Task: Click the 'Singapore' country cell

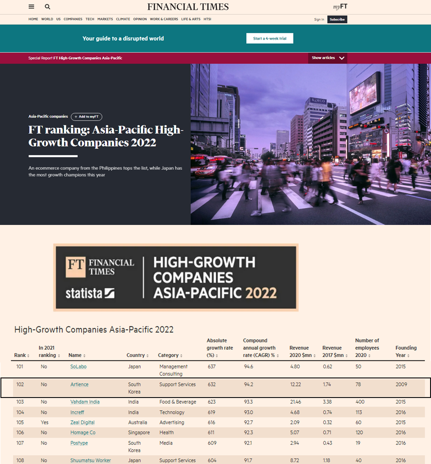Action: click(x=139, y=433)
